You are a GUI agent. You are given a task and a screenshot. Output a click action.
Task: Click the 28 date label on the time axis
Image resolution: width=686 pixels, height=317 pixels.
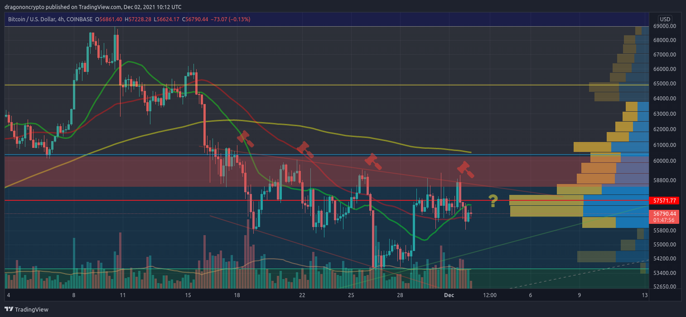[400, 295]
